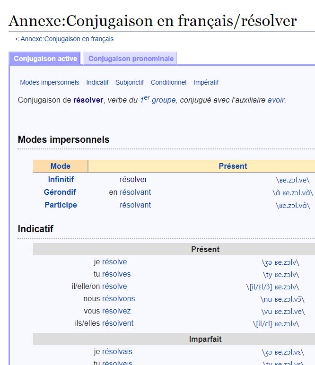Click the Mode column header link
This screenshot has width=315, height=365.
[x=61, y=166]
